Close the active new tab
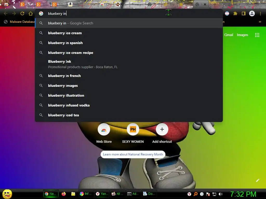 (205, 4)
